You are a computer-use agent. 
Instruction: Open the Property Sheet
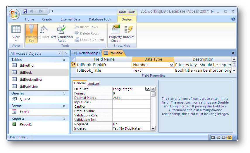click(x=115, y=33)
